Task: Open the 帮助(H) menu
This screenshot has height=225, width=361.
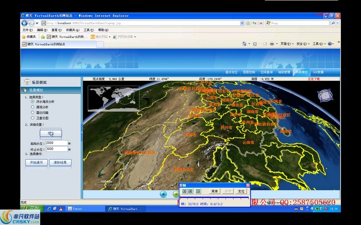Action: pos(103,30)
